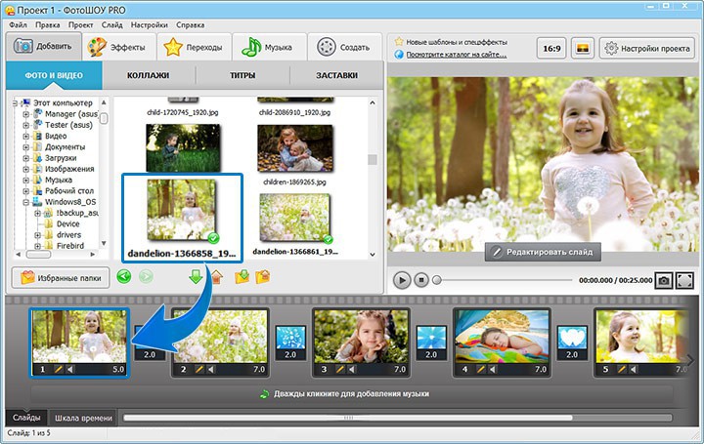Open the Справка menu
Viewport: 704px width, 444px height.
coord(190,25)
